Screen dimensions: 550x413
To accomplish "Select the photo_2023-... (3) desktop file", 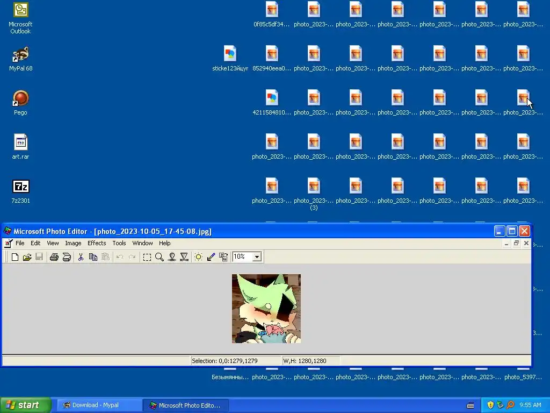I will 314,194.
